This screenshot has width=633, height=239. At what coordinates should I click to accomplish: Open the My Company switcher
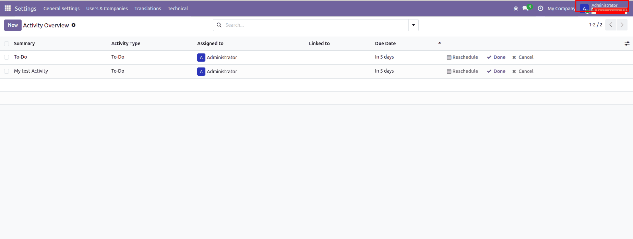(561, 9)
